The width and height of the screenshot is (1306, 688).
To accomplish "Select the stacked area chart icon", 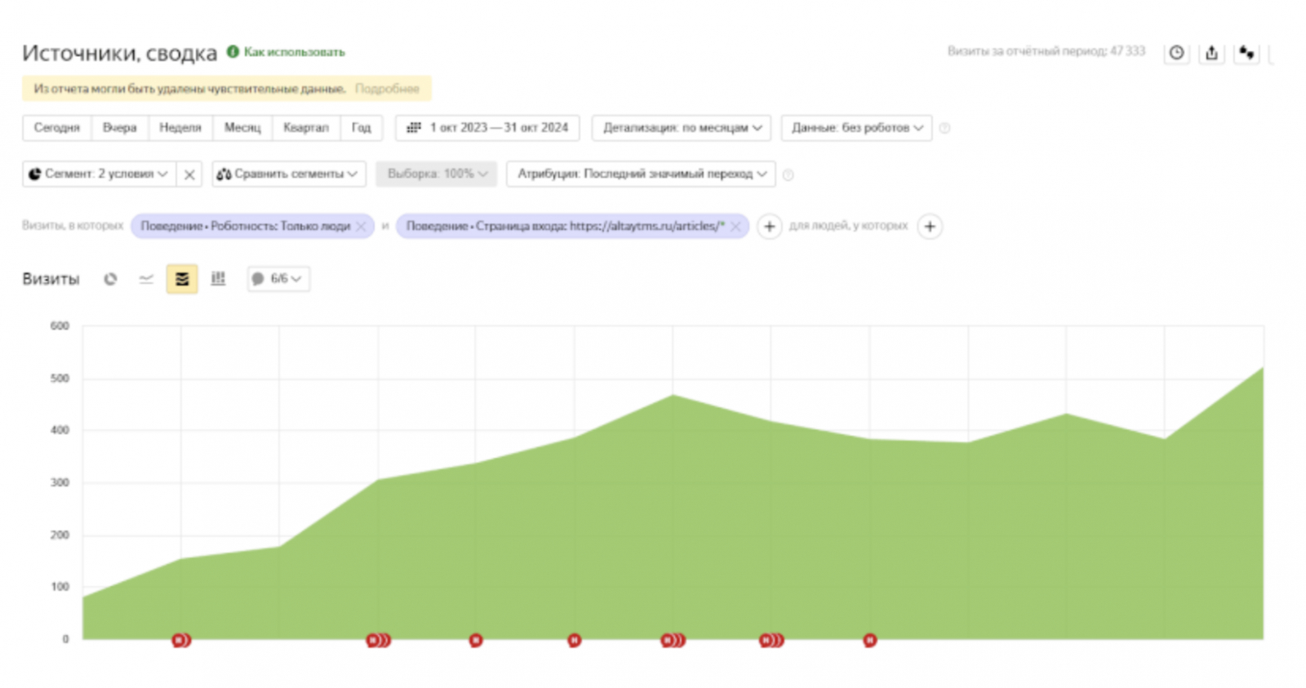I will [182, 279].
